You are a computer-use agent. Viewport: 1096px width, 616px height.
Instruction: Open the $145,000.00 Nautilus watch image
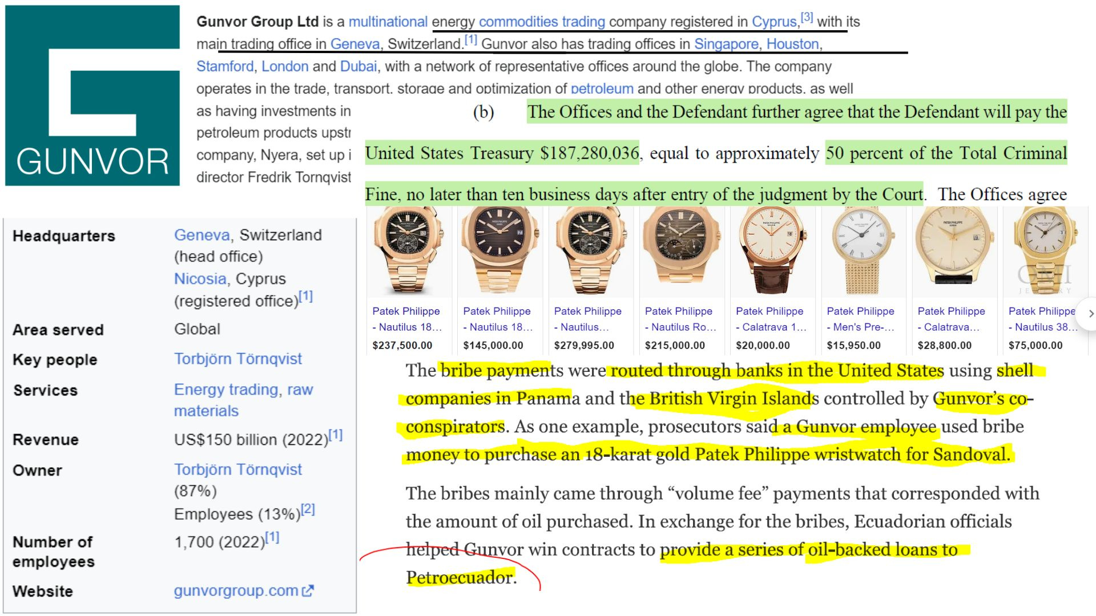pos(499,252)
